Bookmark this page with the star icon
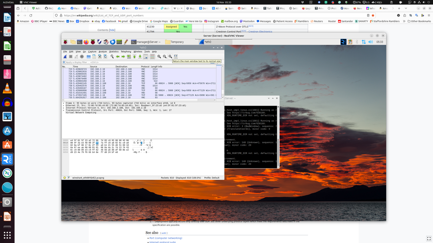This screenshot has width=433, height=243. pos(373,16)
